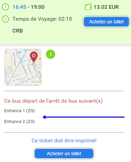
Task: Click the green wallet price icon
Action: 88,7
